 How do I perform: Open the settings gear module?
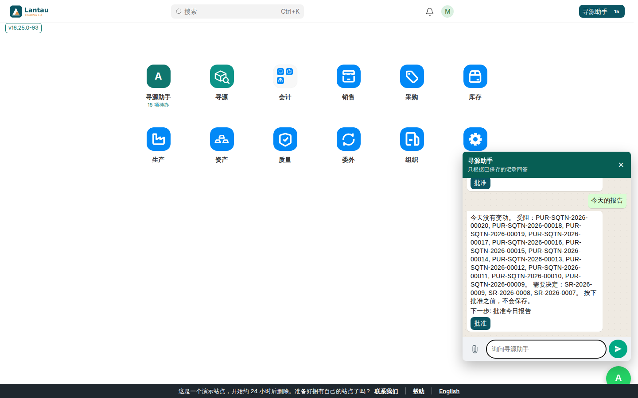(475, 139)
